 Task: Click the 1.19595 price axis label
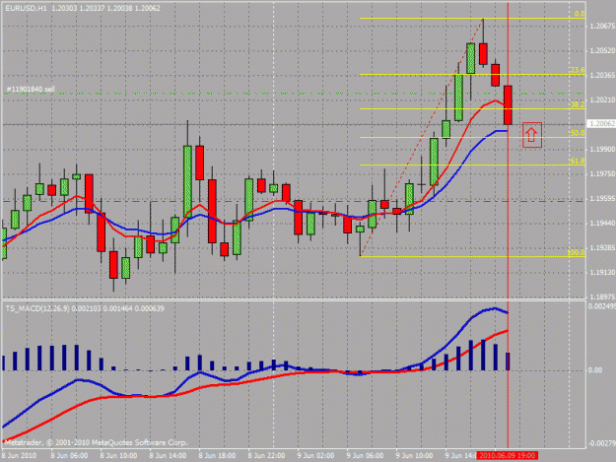(x=602, y=199)
